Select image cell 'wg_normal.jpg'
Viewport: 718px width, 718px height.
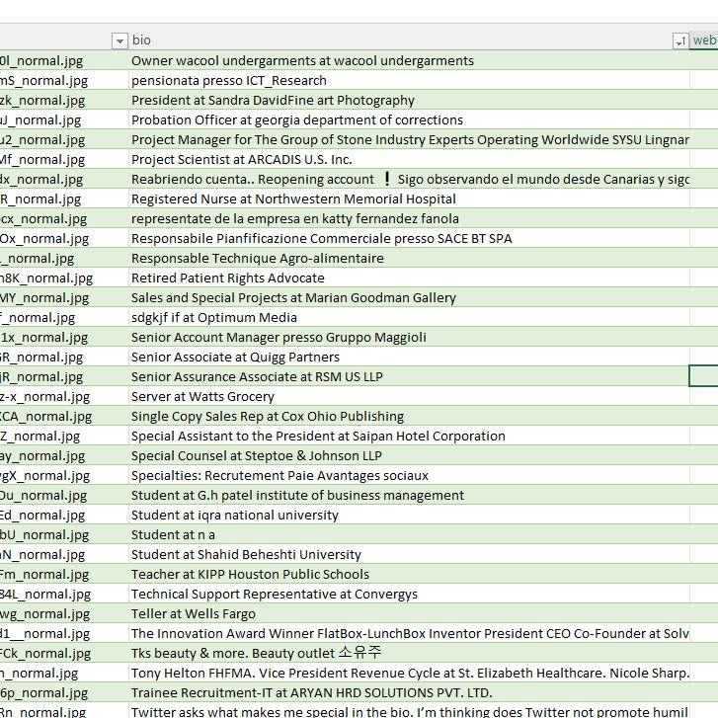(x=64, y=613)
